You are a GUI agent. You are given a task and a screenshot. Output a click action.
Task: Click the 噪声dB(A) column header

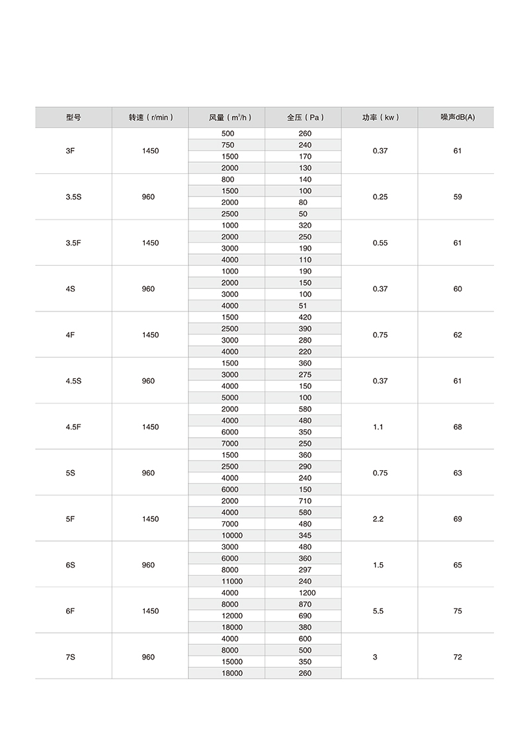pyautogui.click(x=457, y=117)
